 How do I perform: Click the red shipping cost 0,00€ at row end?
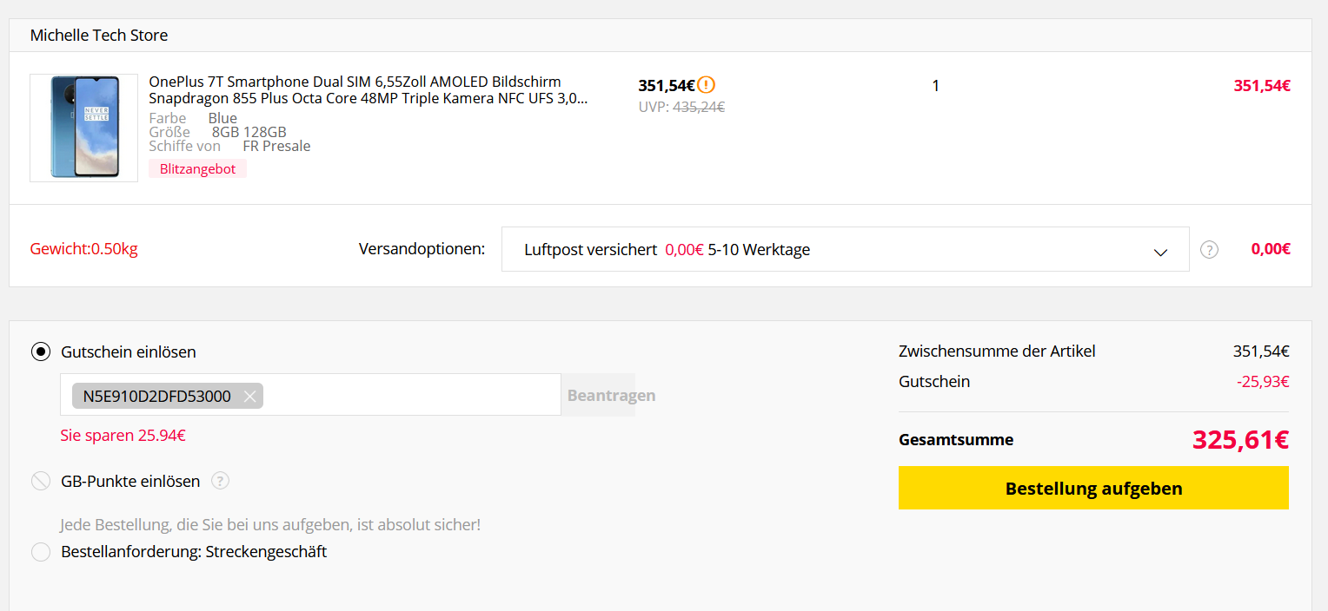(x=1271, y=249)
